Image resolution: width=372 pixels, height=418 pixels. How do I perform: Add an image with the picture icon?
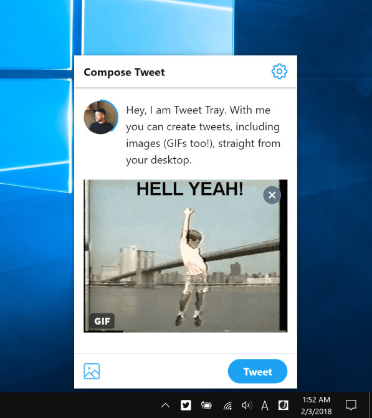(x=92, y=371)
